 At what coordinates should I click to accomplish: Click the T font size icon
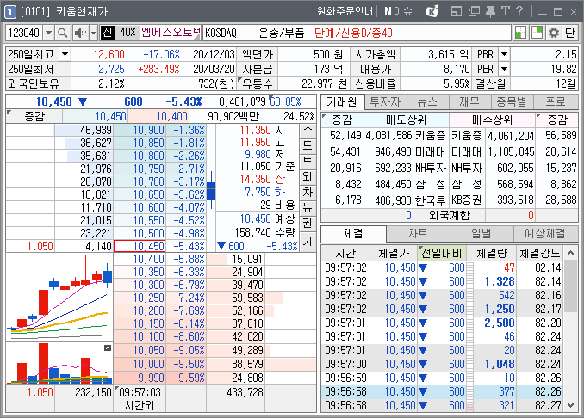(x=506, y=11)
